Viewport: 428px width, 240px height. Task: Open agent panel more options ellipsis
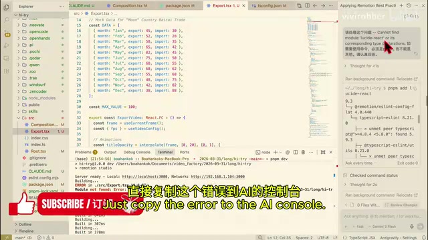(416, 5)
